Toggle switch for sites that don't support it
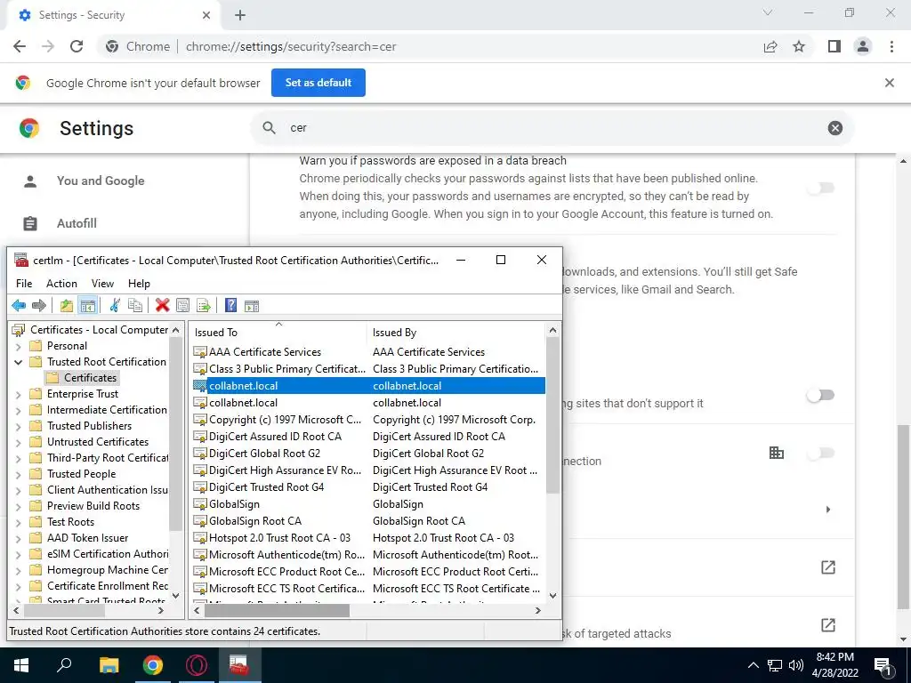 820,395
